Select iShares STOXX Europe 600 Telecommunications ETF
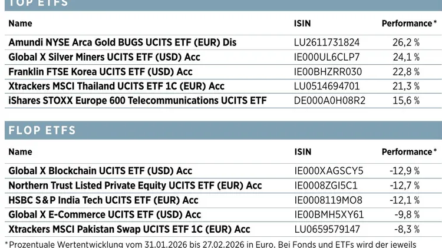The image size is (442, 248). click(137, 101)
